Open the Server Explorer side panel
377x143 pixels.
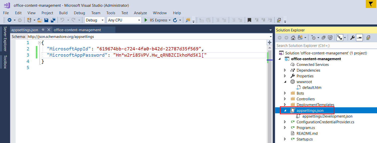pyautogui.click(x=5, y=39)
